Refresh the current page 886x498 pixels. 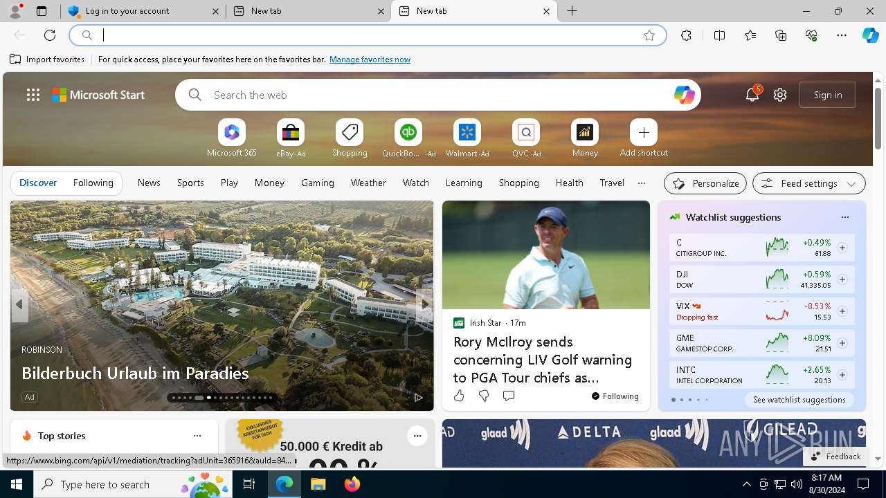coord(50,35)
